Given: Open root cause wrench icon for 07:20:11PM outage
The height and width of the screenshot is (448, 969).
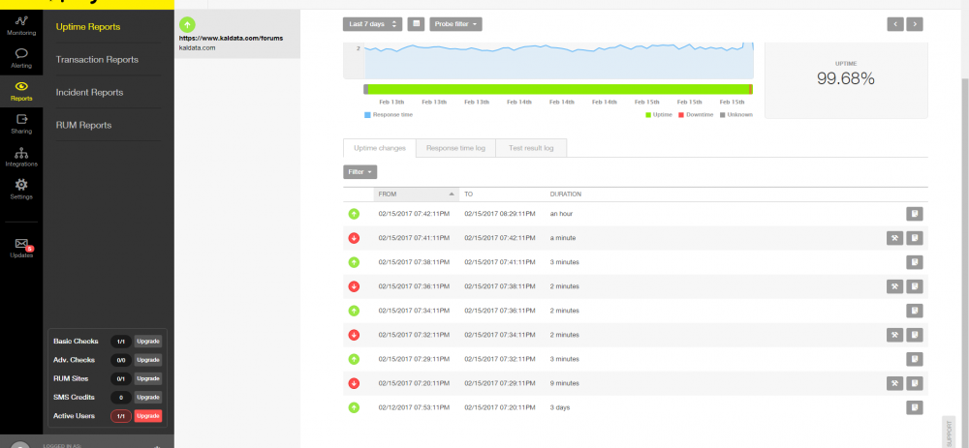Looking at the screenshot, I should (894, 383).
